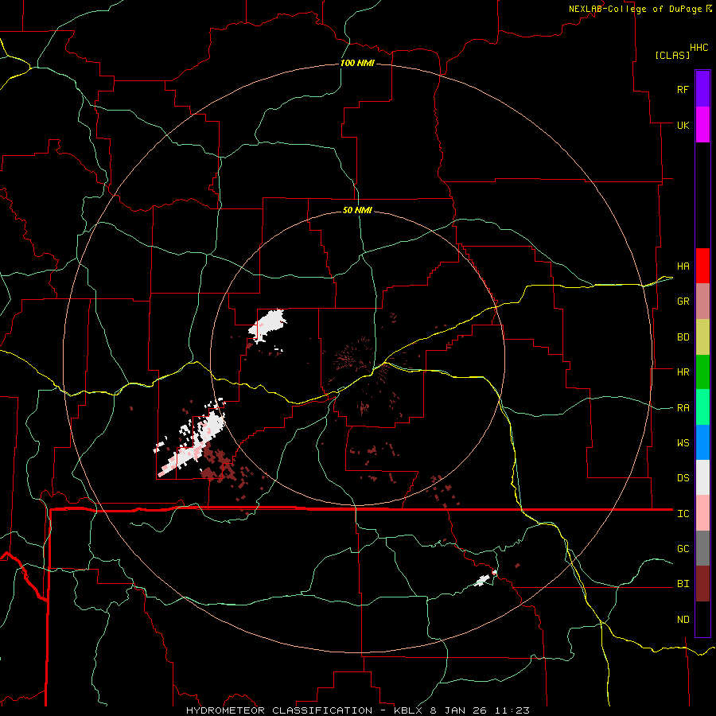Click the small white echo in the southeast
The width and height of the screenshot is (716, 716).
482,581
